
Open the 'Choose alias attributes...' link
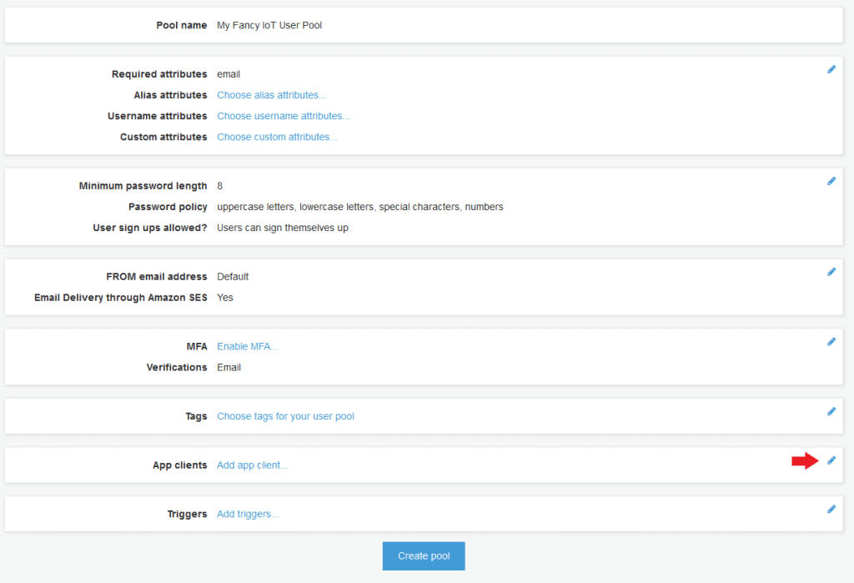click(x=272, y=95)
